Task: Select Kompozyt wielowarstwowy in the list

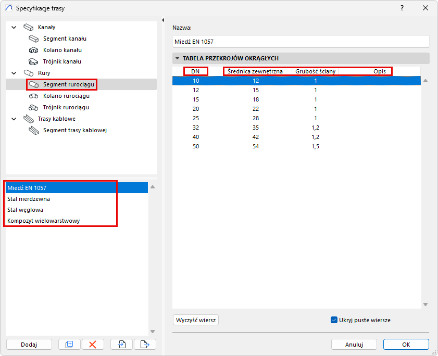Action: click(77, 221)
